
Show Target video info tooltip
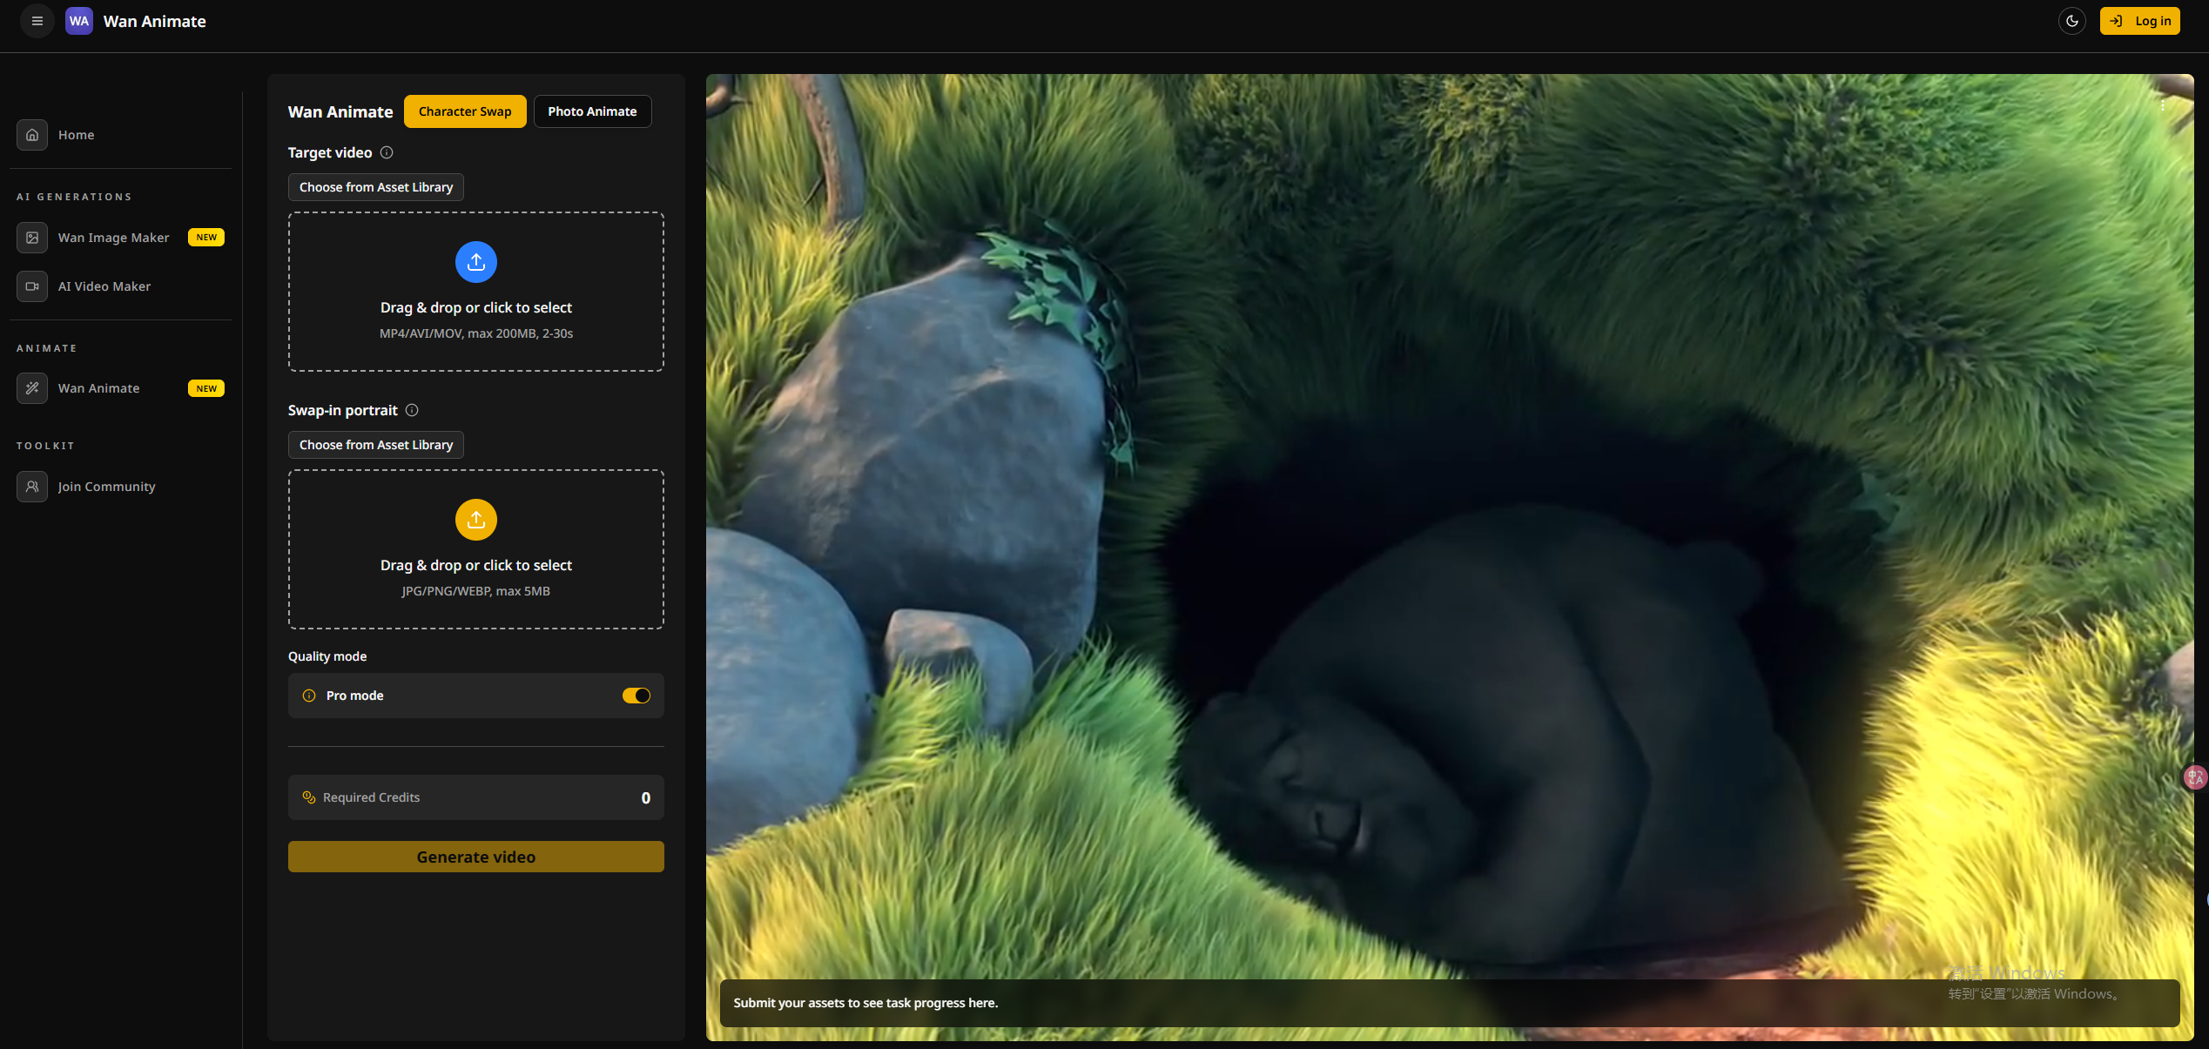[x=387, y=152]
